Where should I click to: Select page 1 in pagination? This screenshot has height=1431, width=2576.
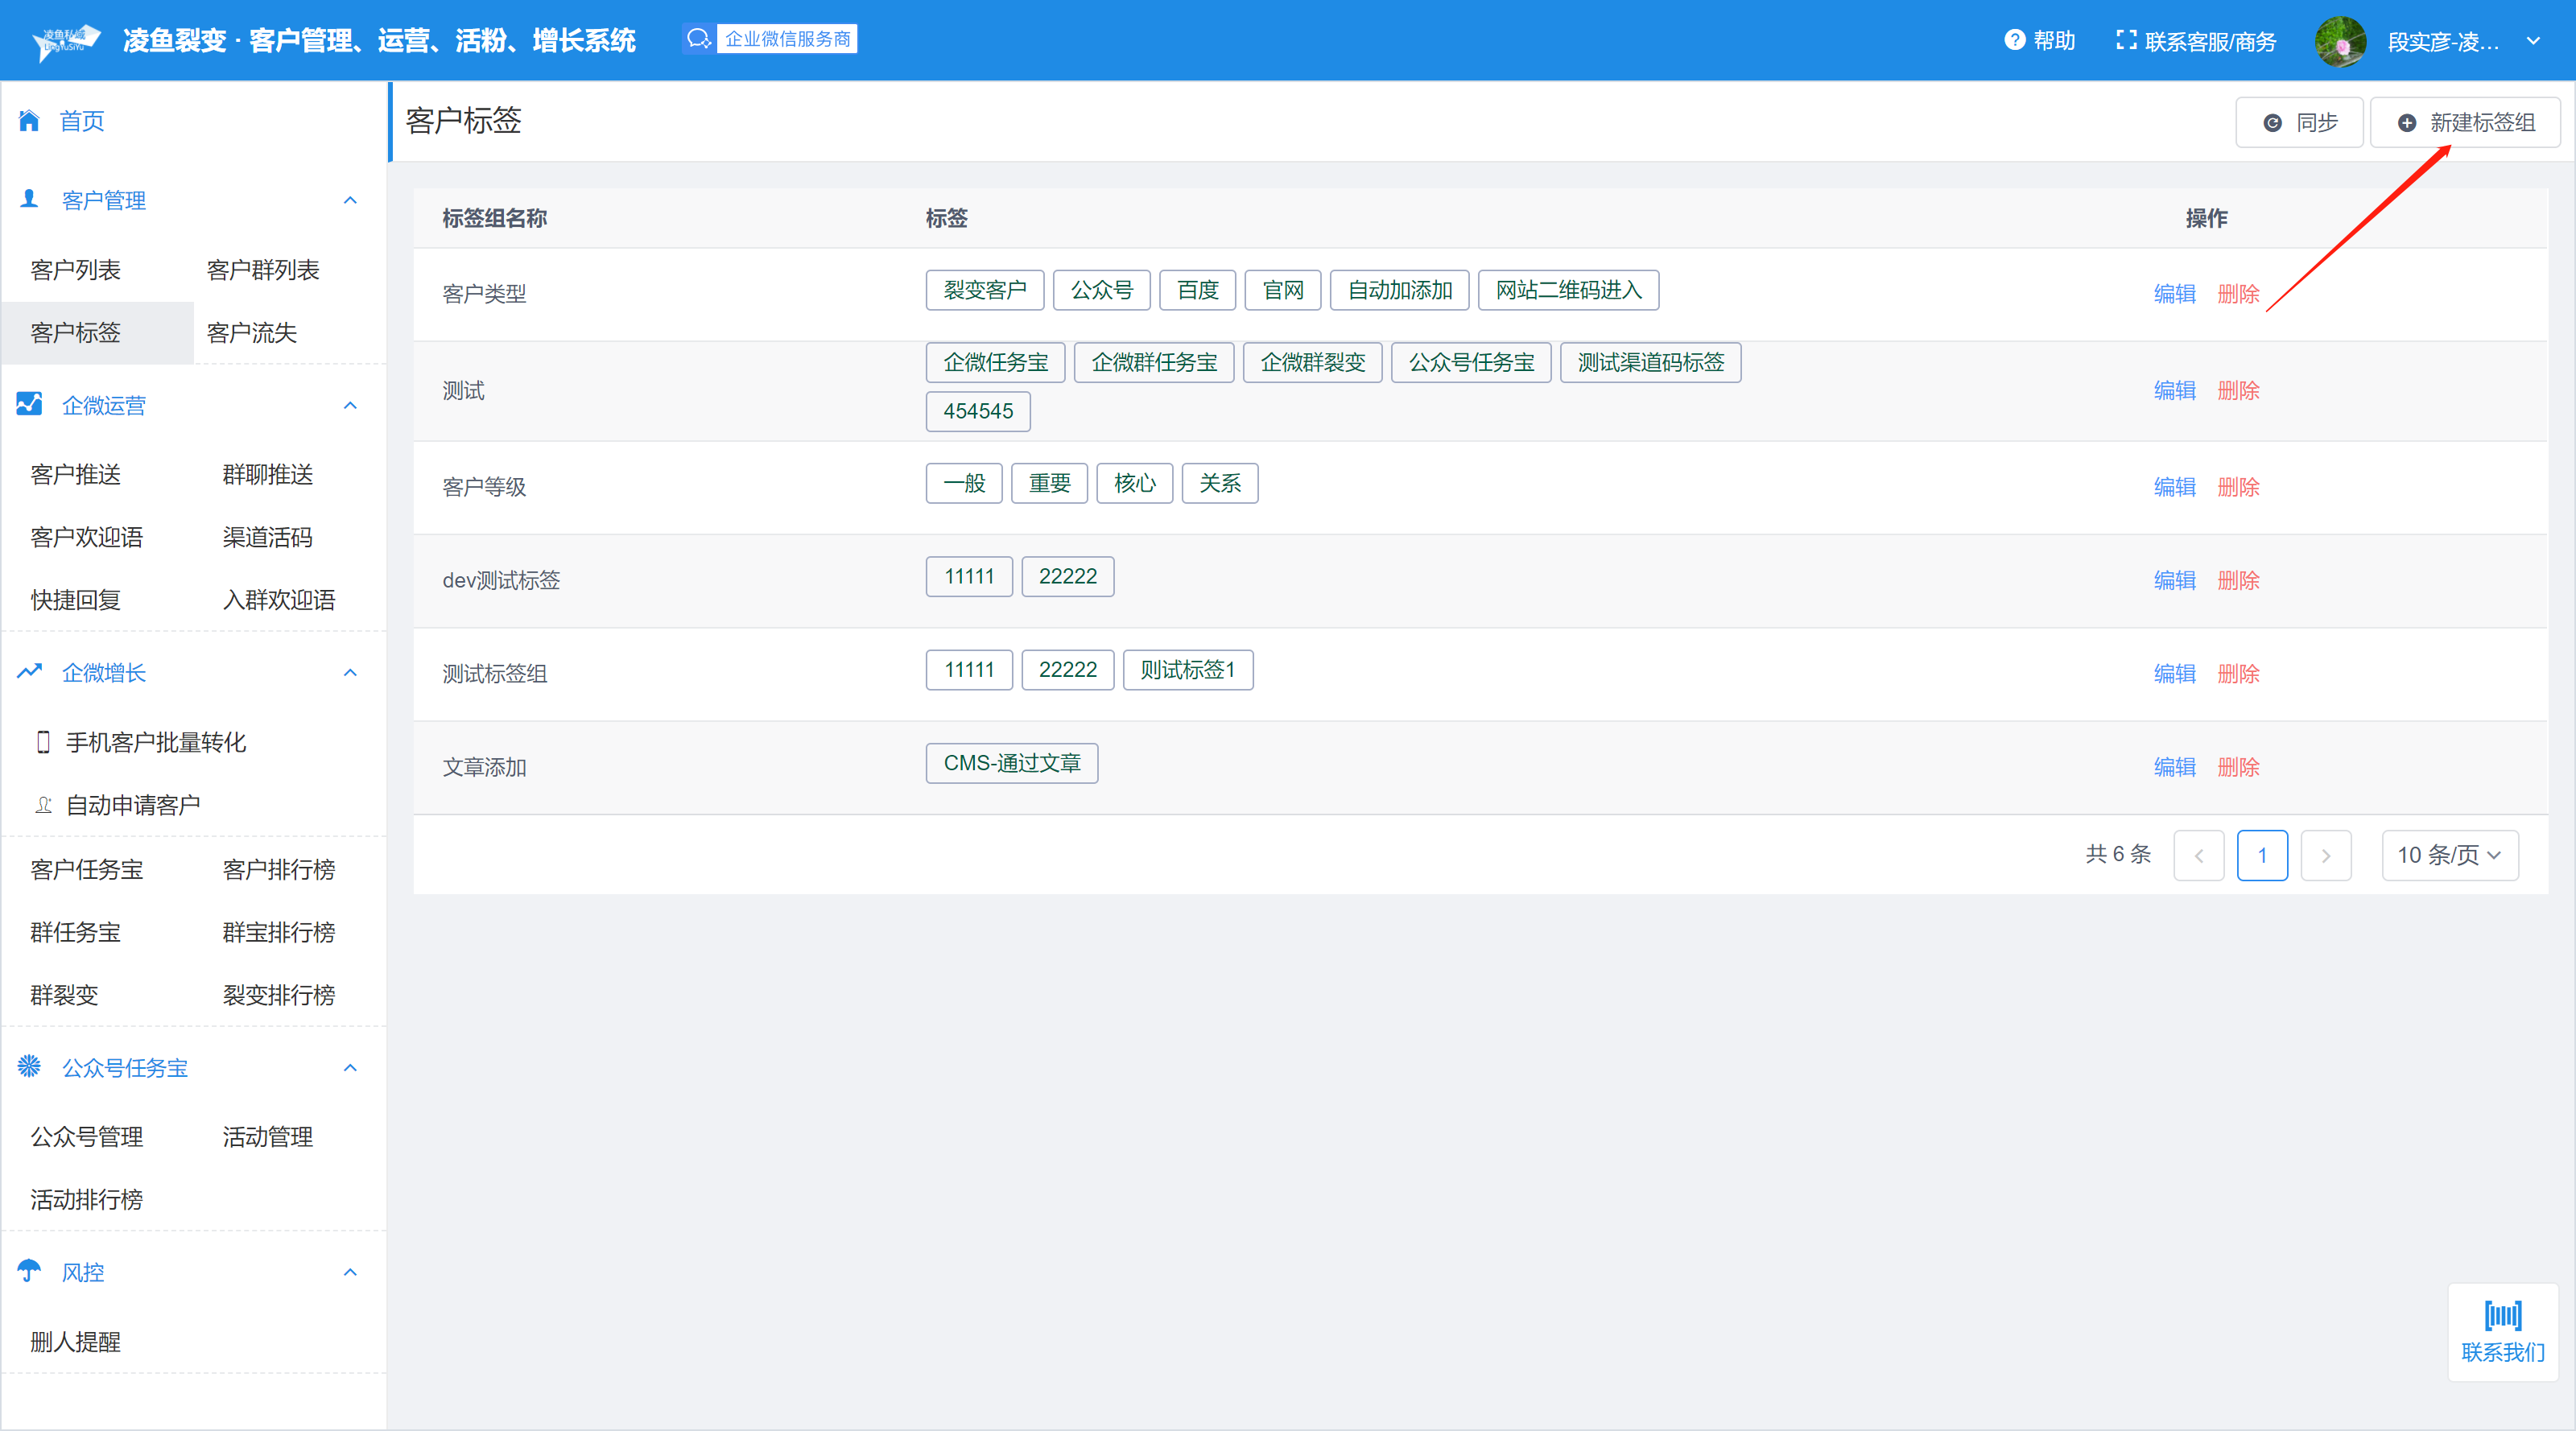click(2261, 855)
